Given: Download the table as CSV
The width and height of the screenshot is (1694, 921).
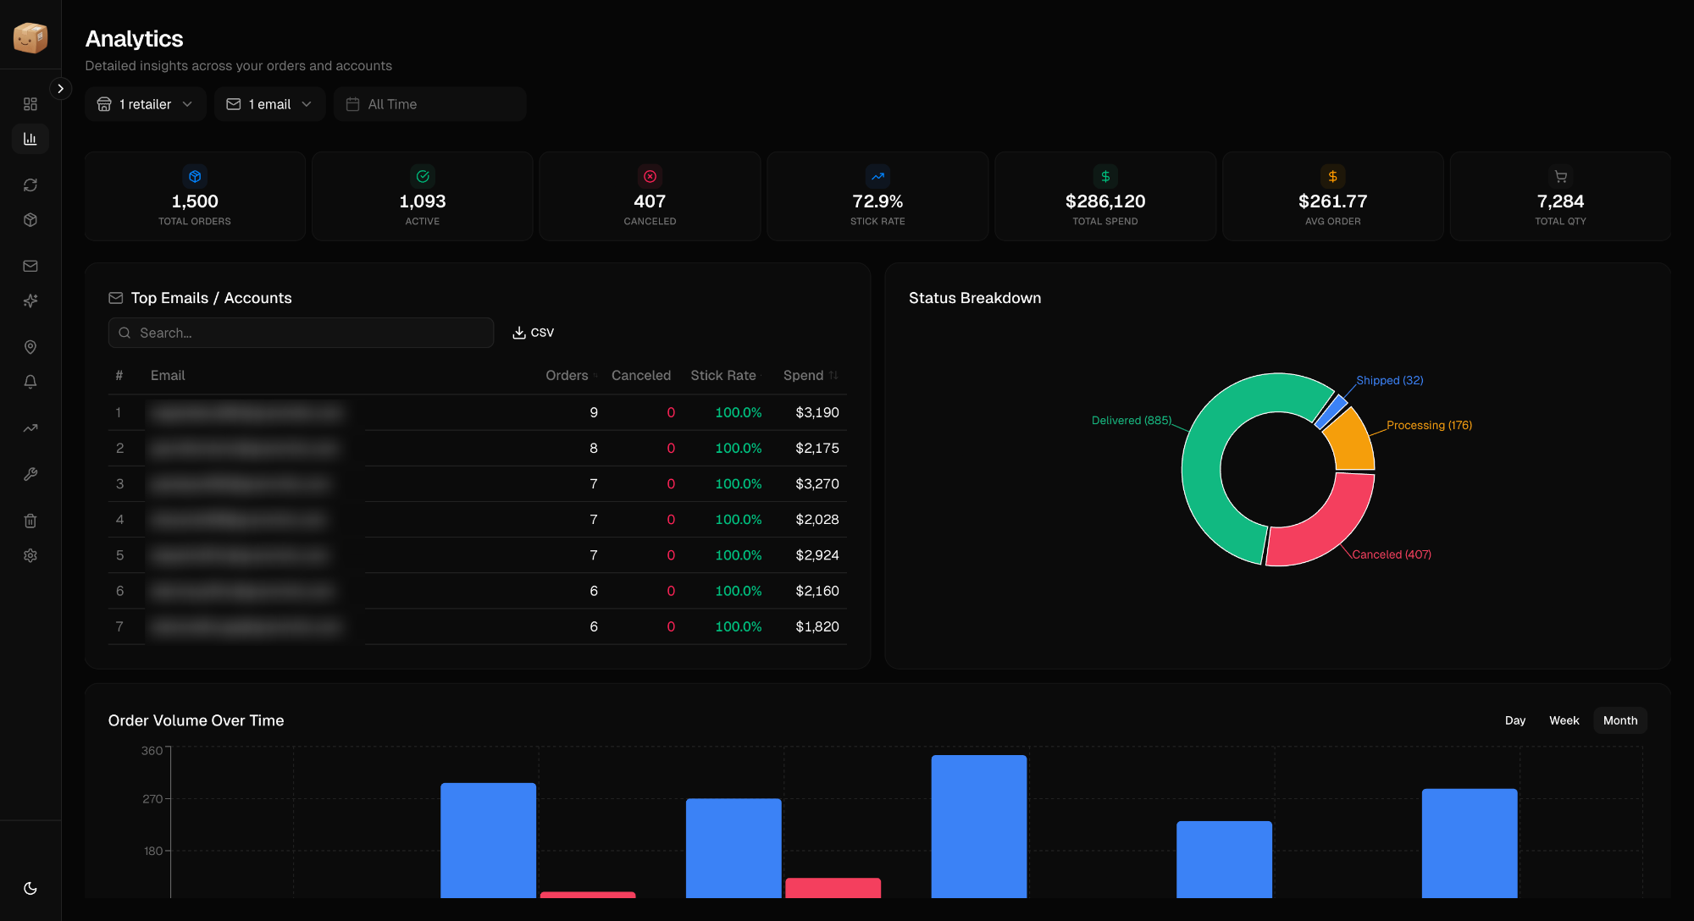Looking at the screenshot, I should [533, 332].
